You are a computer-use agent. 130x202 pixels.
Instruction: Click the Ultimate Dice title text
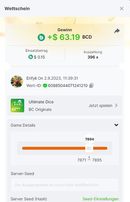[41, 102]
